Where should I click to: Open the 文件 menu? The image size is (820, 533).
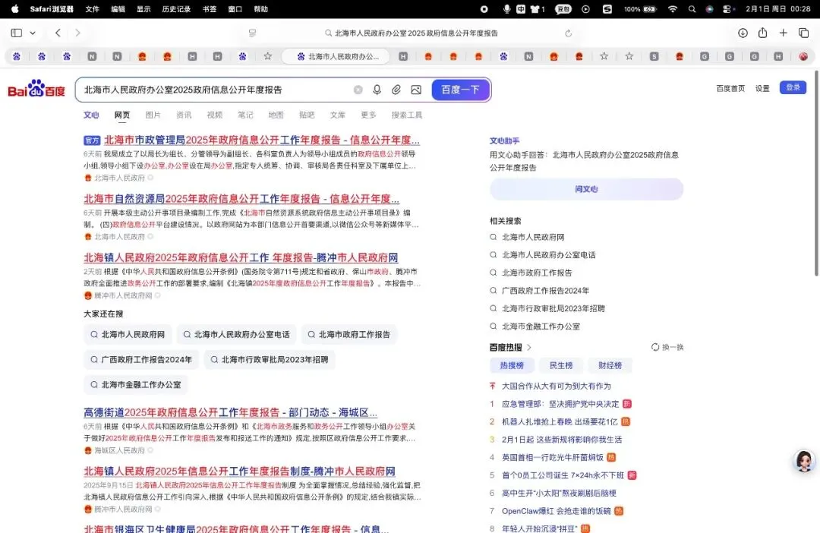pos(92,9)
